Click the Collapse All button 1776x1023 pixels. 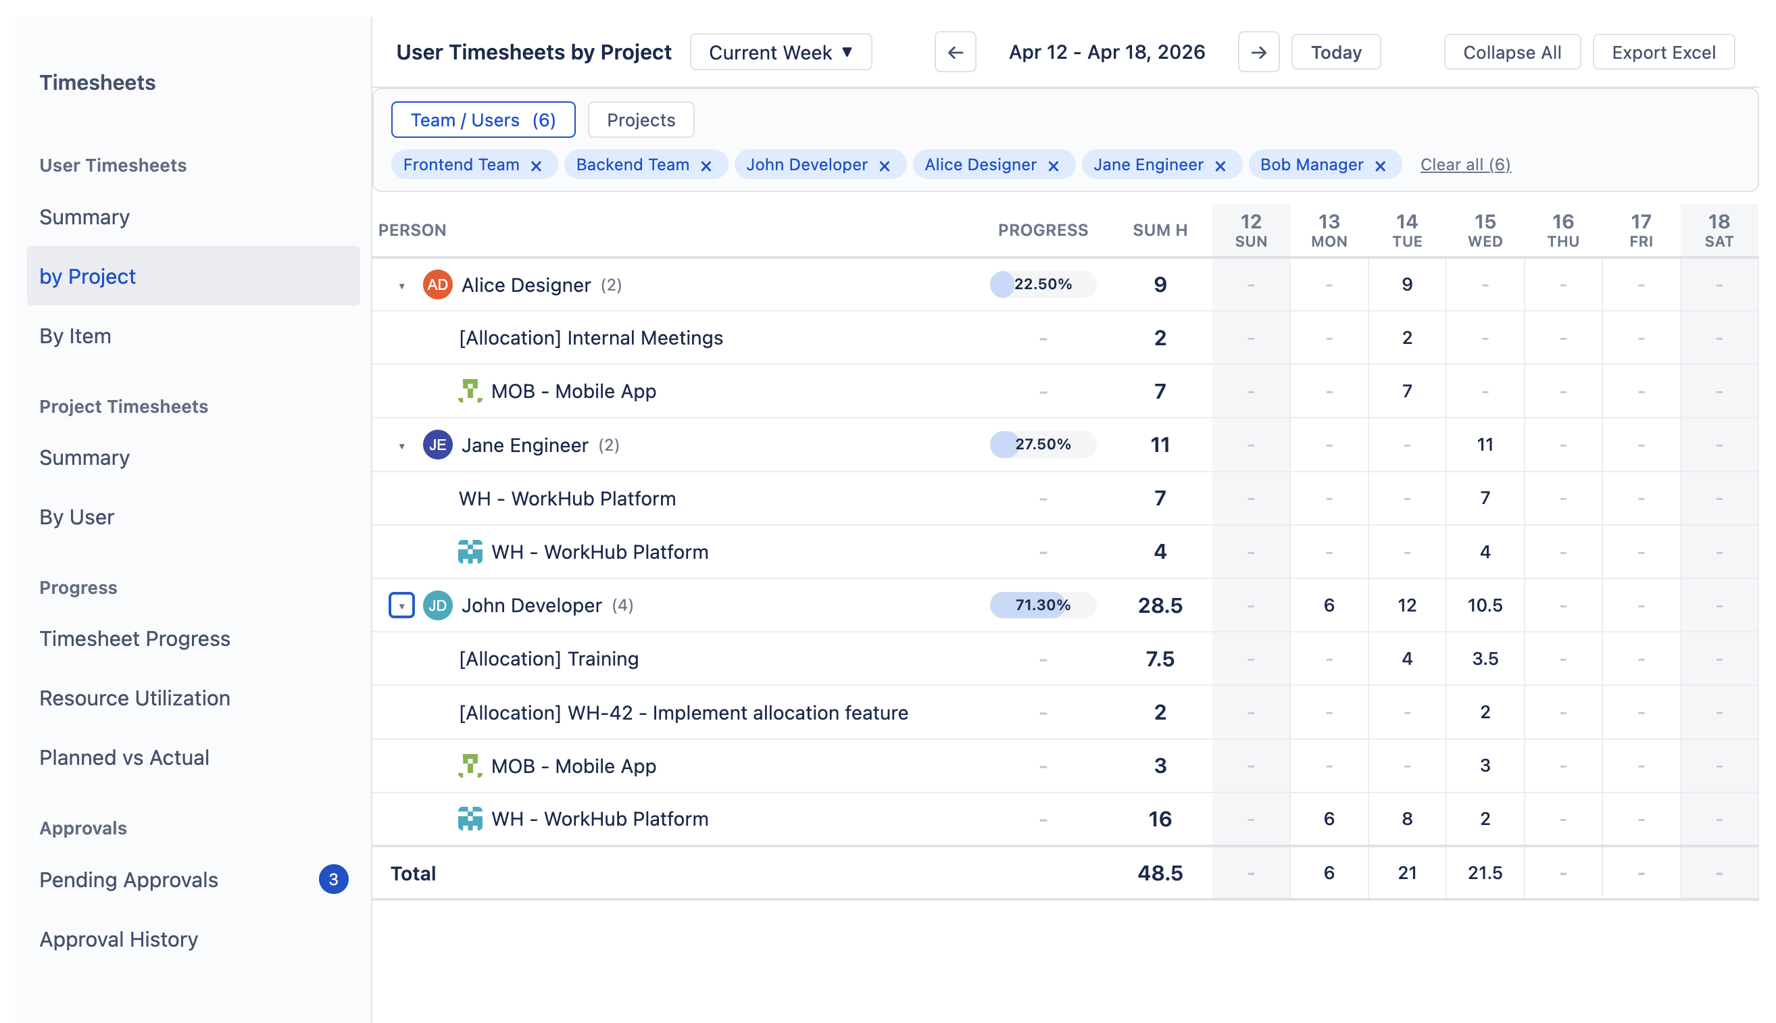(x=1512, y=51)
